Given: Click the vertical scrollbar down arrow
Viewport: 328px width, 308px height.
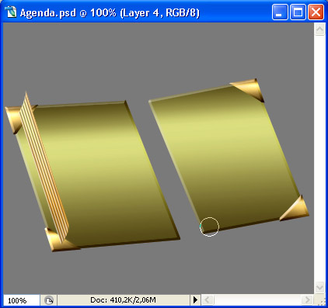Looking at the screenshot, I should coord(319,287).
